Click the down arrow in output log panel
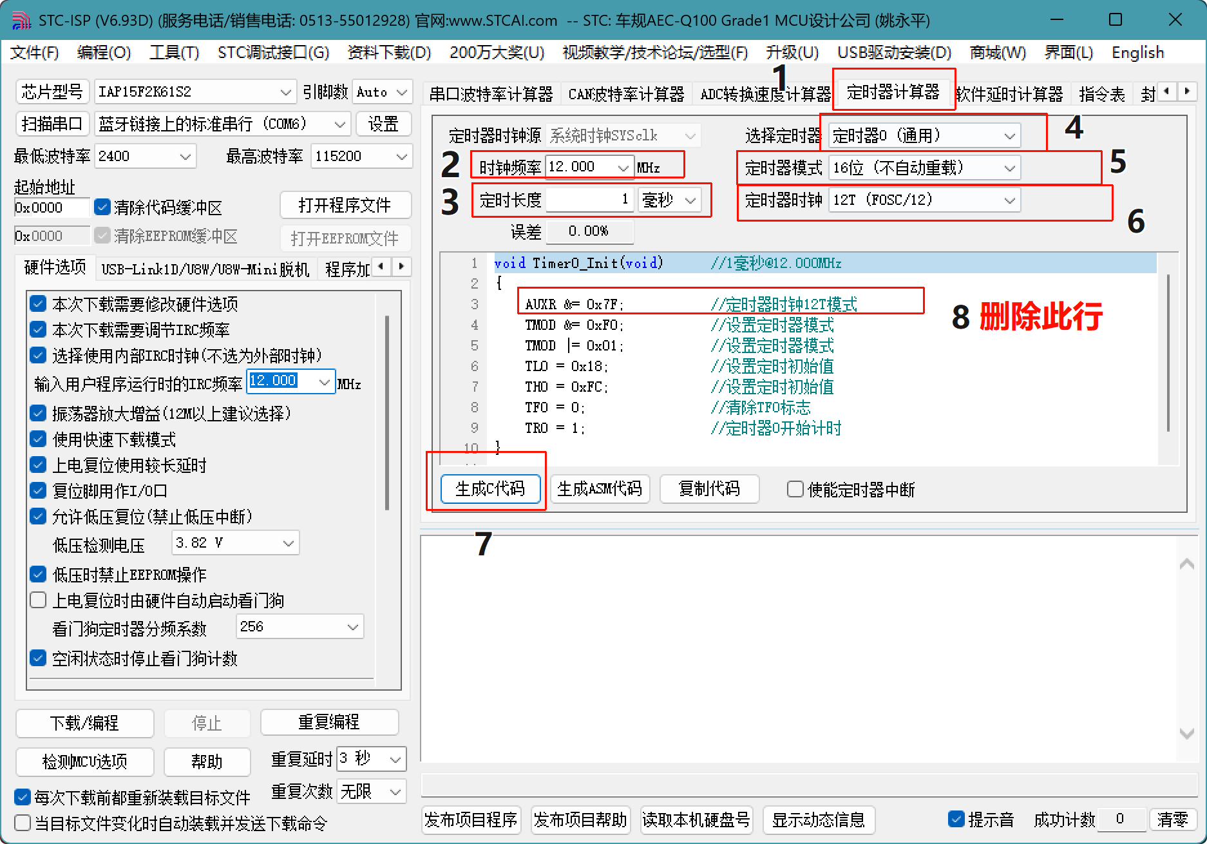The height and width of the screenshot is (844, 1207). [x=1186, y=733]
